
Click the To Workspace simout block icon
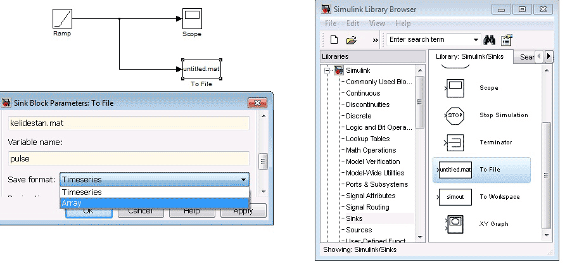pyautogui.click(x=455, y=197)
